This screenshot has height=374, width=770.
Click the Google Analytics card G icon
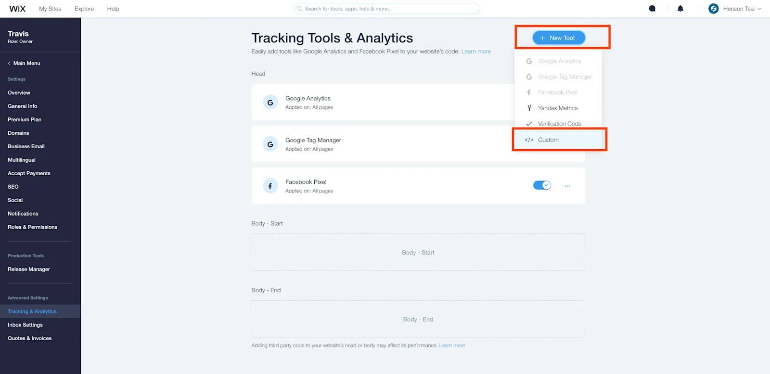point(270,103)
